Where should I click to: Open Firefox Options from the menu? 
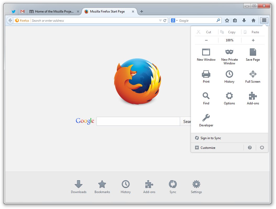(x=229, y=98)
